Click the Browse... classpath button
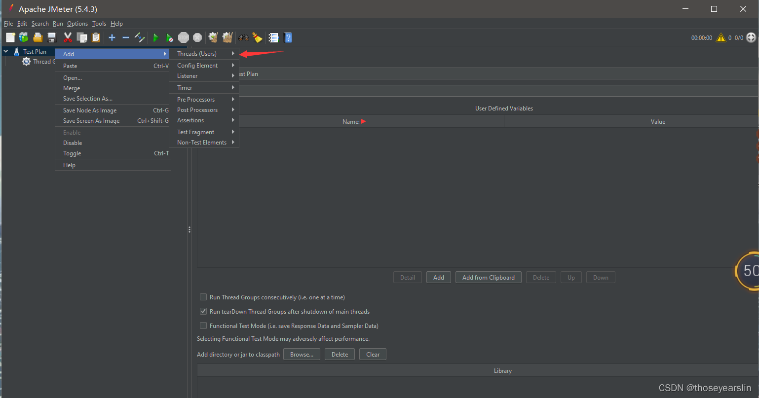 [x=302, y=354]
